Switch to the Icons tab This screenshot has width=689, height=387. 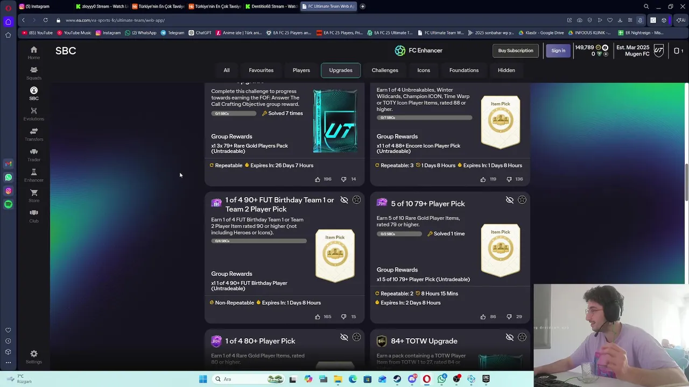coord(424,70)
